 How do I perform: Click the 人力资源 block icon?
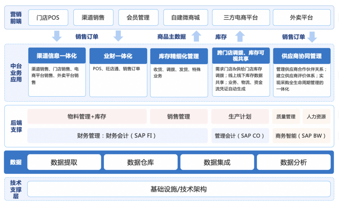(317, 116)
